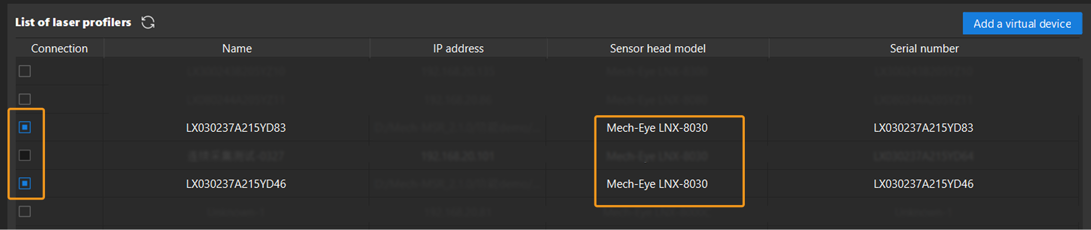Click LX030237A215YD46 in the Serial number column

923,184
